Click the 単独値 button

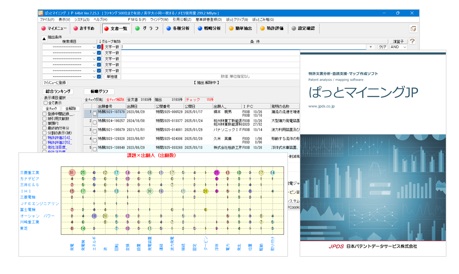pos(112,77)
